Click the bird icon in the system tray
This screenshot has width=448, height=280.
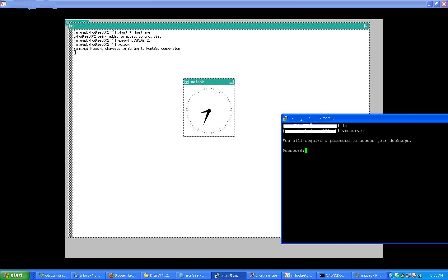[x=419, y=276]
